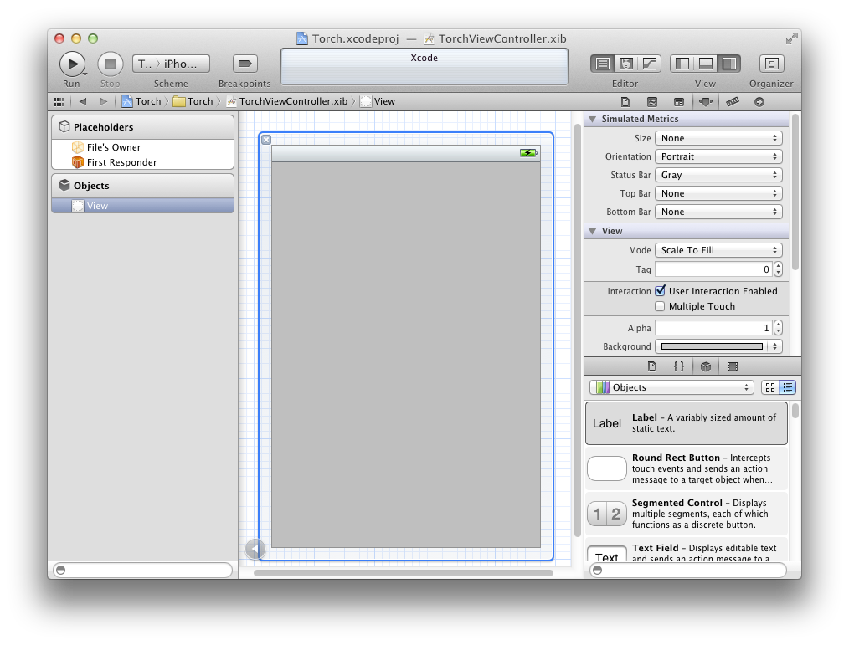Open the Code Snippet library
The height and width of the screenshot is (645, 849).
[x=677, y=366]
